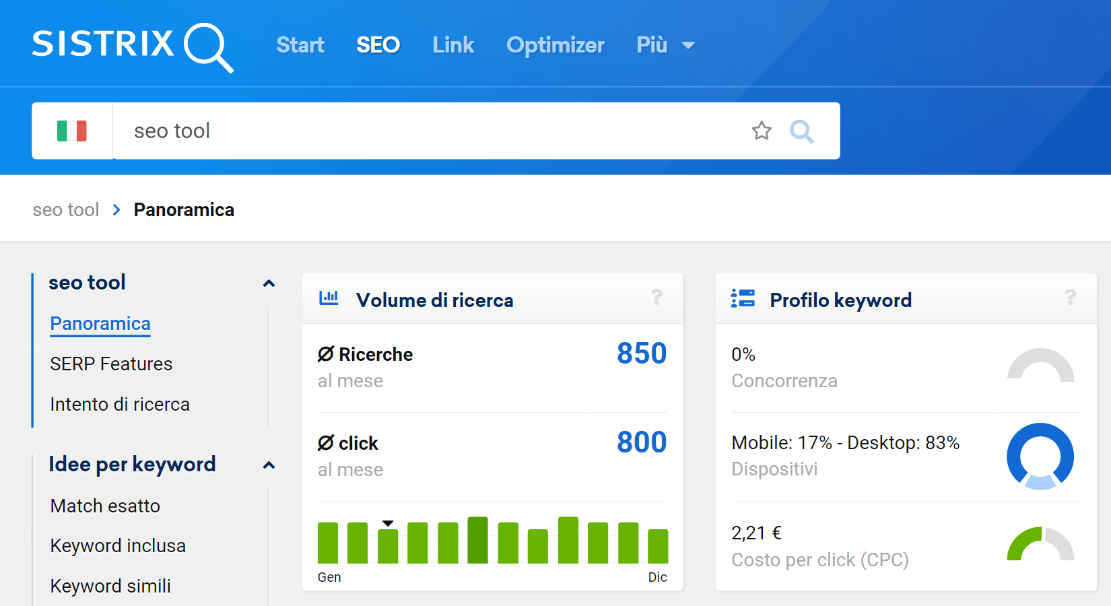Click the Dispositivi label
Screen dimensions: 1111x606
coord(774,469)
